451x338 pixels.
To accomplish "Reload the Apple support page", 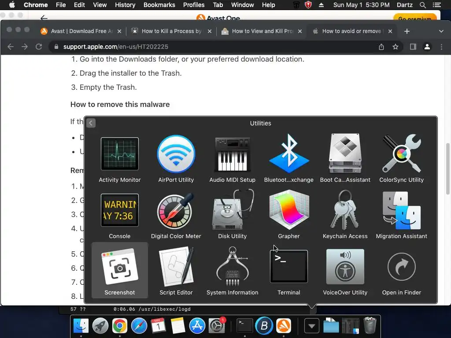I will 39,47.
